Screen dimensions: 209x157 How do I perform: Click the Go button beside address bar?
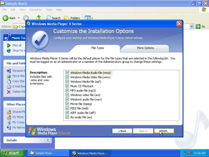click(200, 26)
